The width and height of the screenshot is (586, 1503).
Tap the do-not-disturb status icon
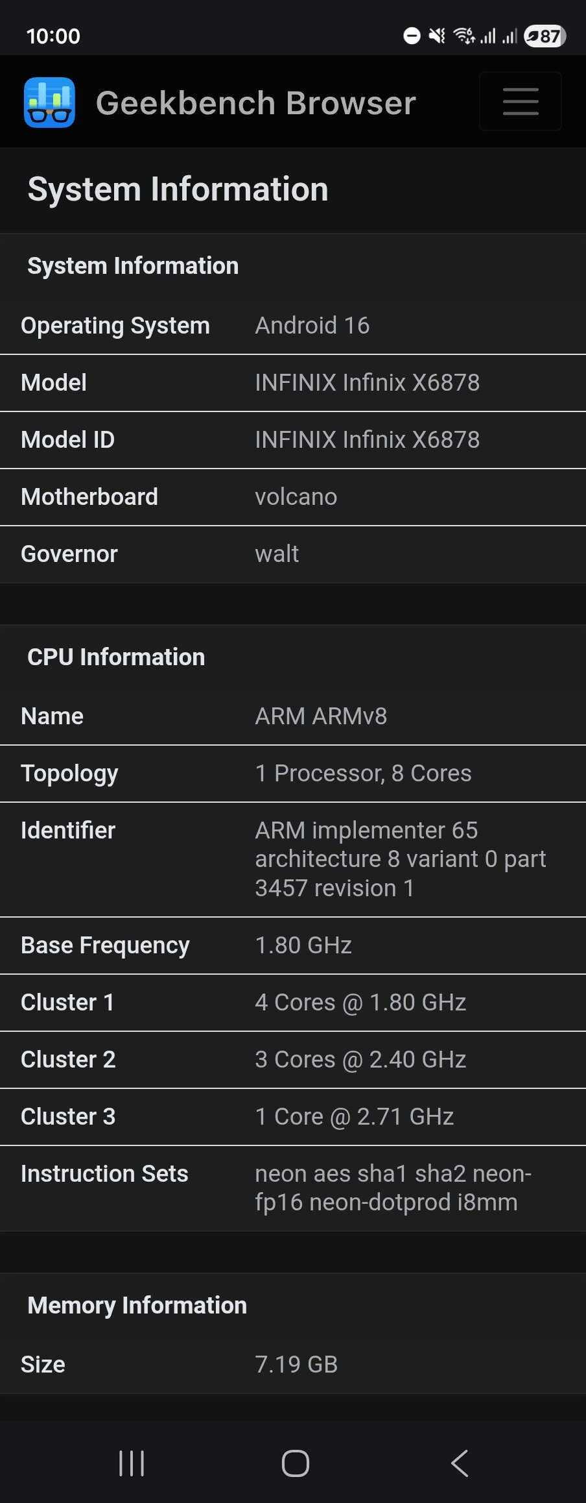point(412,36)
